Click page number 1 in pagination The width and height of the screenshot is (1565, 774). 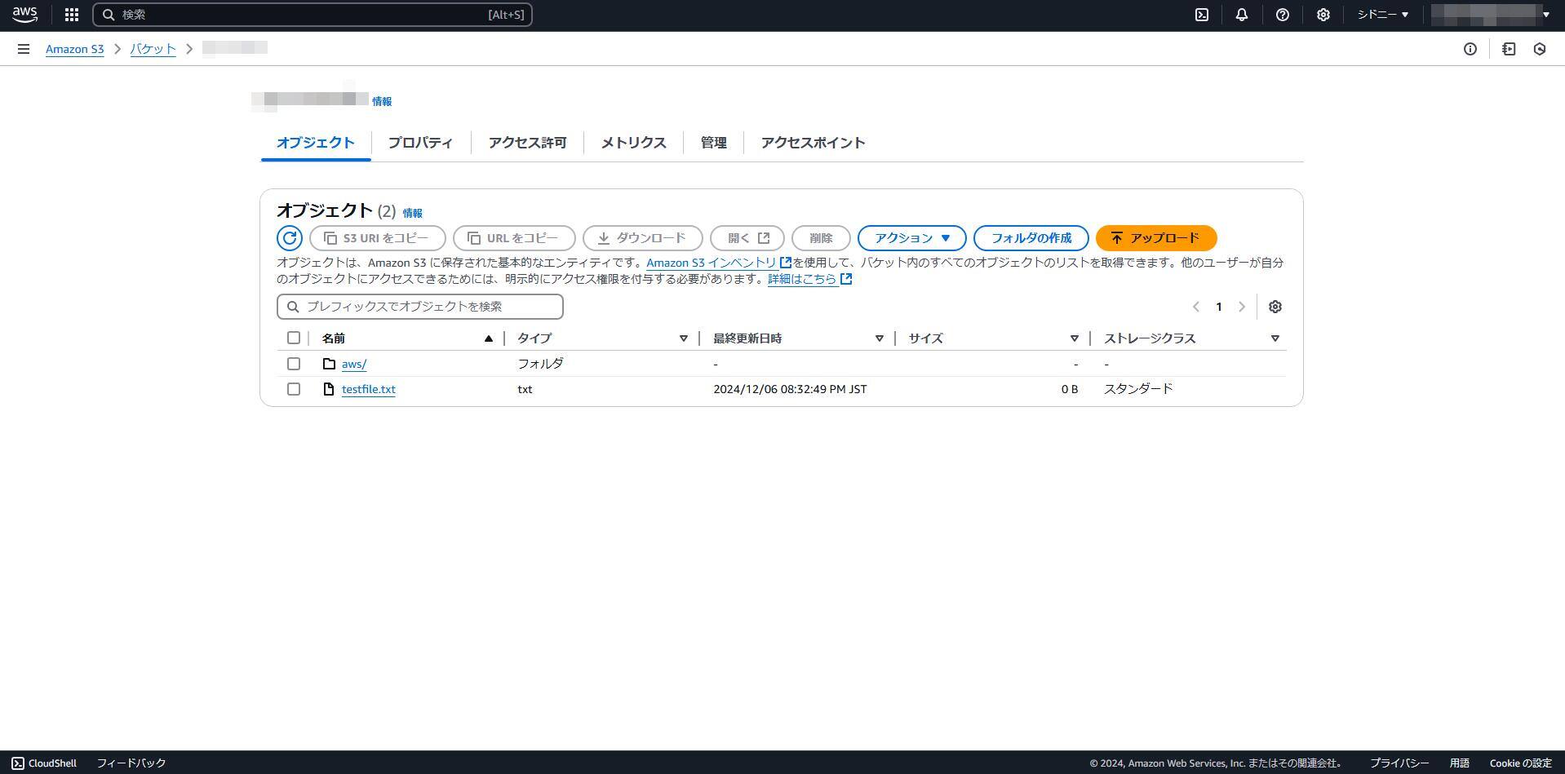click(x=1219, y=307)
